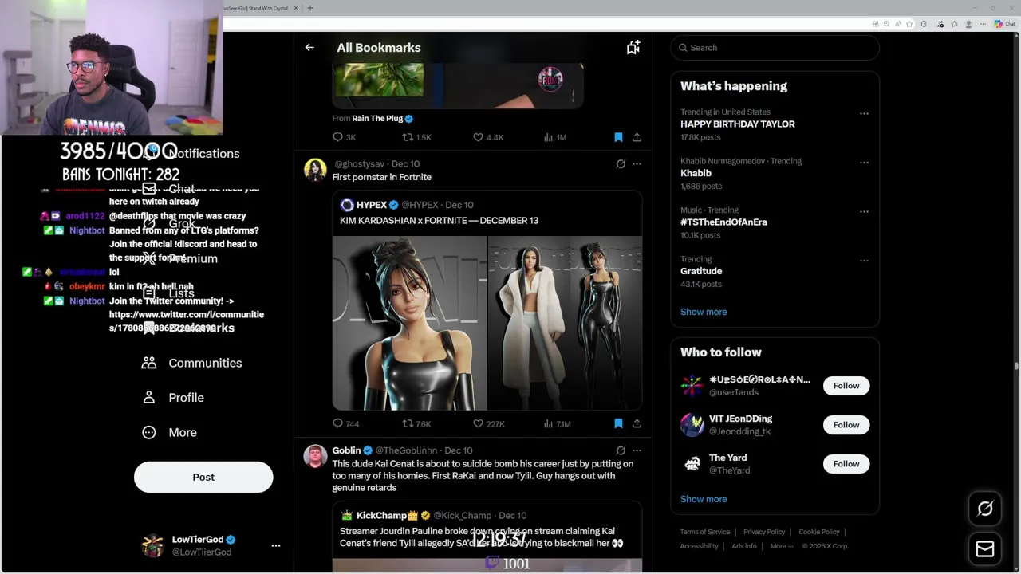The height and width of the screenshot is (574, 1021).
Task: Open Communities in sidebar
Action: pos(192,363)
